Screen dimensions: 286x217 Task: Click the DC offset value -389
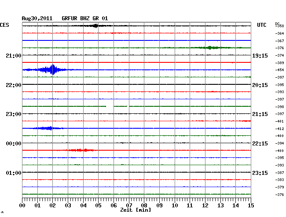click(279, 63)
